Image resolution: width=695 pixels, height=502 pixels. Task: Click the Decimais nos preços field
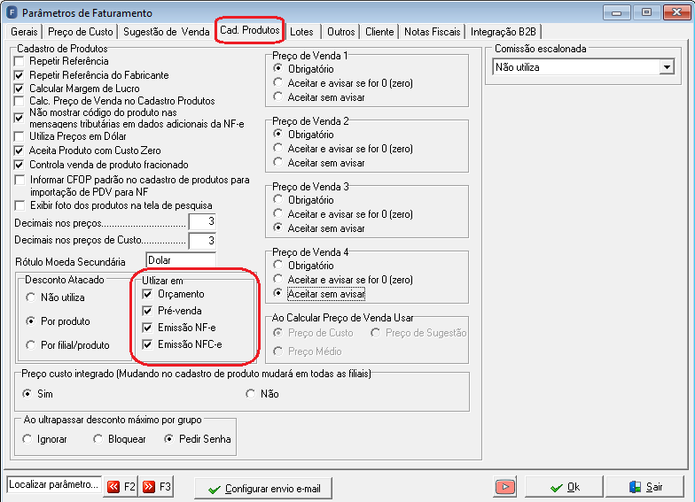click(x=202, y=221)
